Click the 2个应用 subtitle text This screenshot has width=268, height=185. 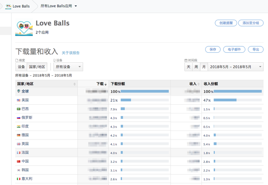42,32
